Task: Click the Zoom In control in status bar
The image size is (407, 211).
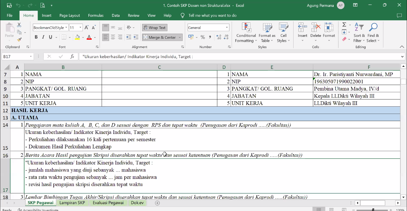Action: (x=390, y=209)
